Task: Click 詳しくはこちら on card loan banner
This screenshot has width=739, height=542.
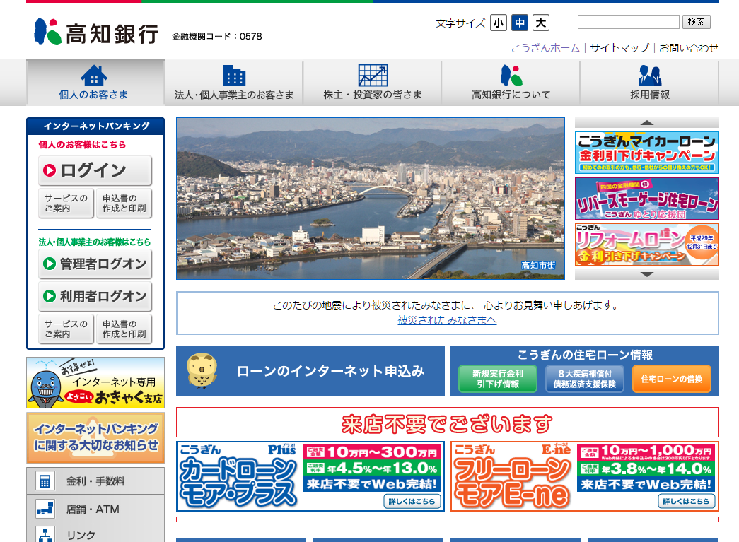Action: tap(412, 502)
